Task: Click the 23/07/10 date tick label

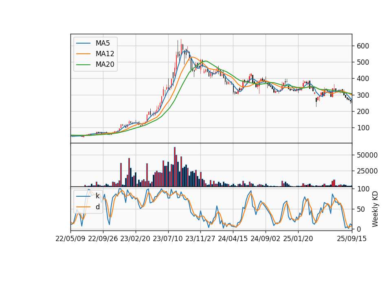Action: 168,239
